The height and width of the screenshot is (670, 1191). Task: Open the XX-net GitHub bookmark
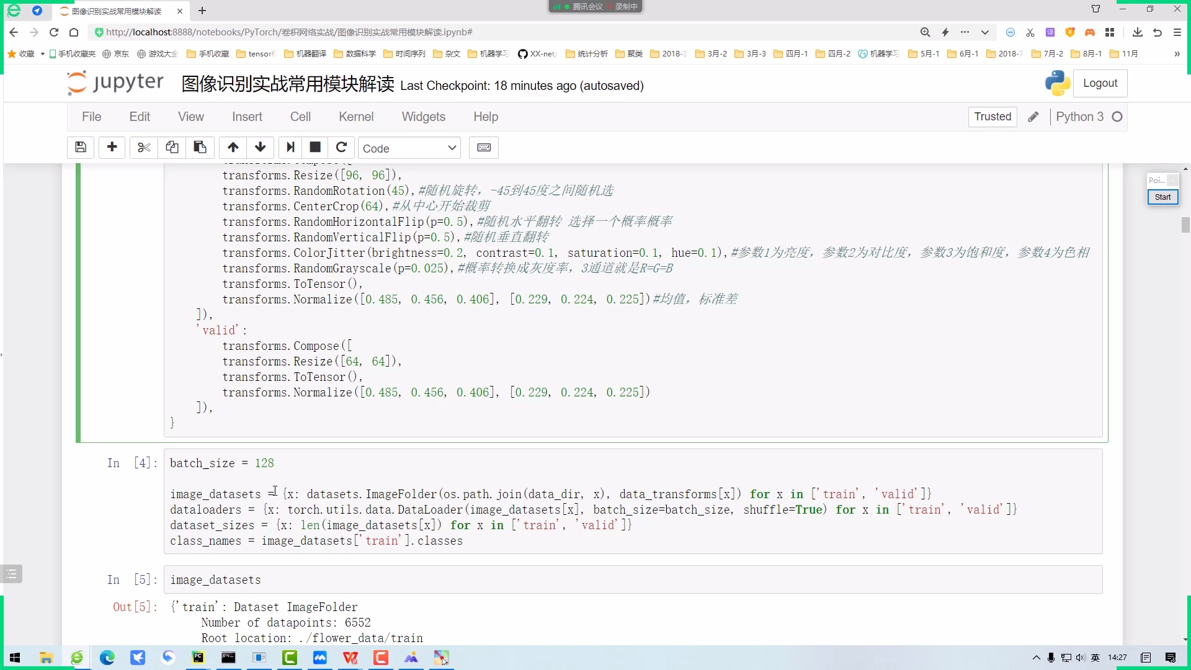(x=537, y=54)
